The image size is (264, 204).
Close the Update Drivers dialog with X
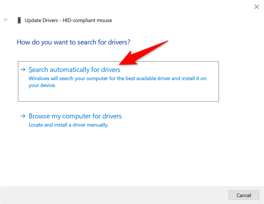[x=257, y=7]
